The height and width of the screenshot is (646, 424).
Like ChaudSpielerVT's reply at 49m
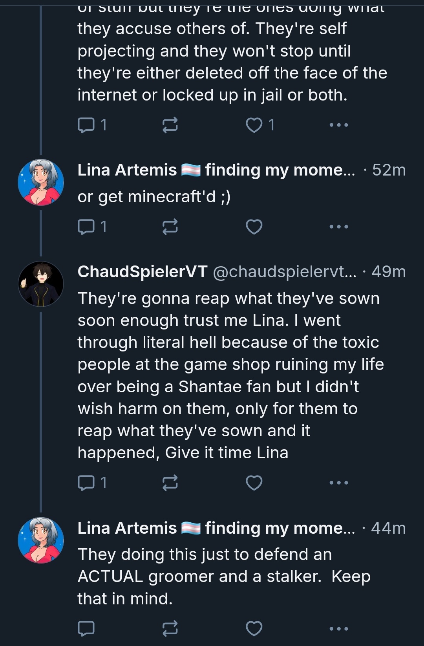click(254, 483)
